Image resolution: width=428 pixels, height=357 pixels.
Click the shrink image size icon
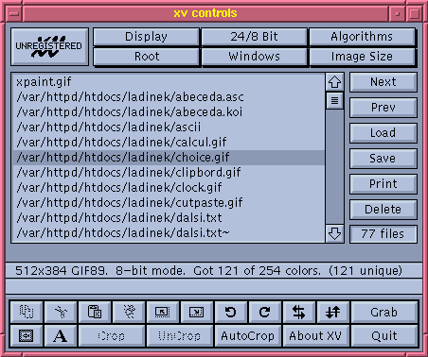[163, 312]
